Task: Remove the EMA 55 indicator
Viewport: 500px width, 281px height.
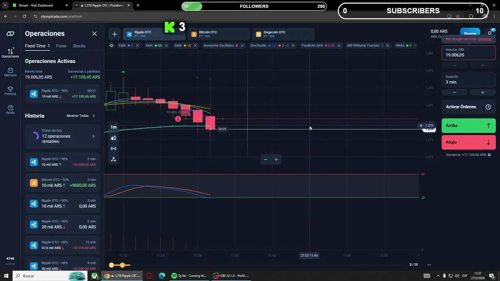Action: tap(166, 46)
